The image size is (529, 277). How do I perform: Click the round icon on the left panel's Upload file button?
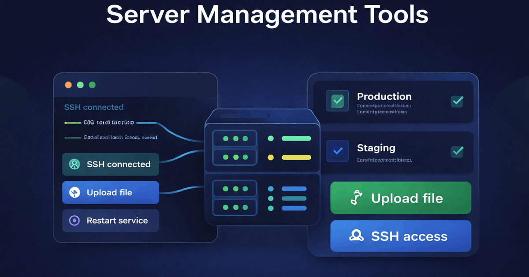click(x=75, y=192)
